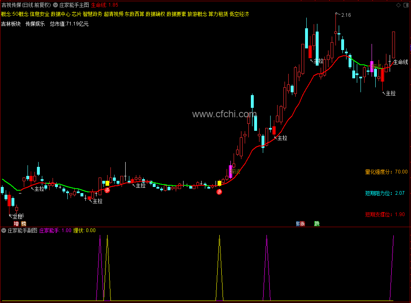Click the 庄家能手主图 indicator name
411x303 pixels.
[x=74, y=5]
